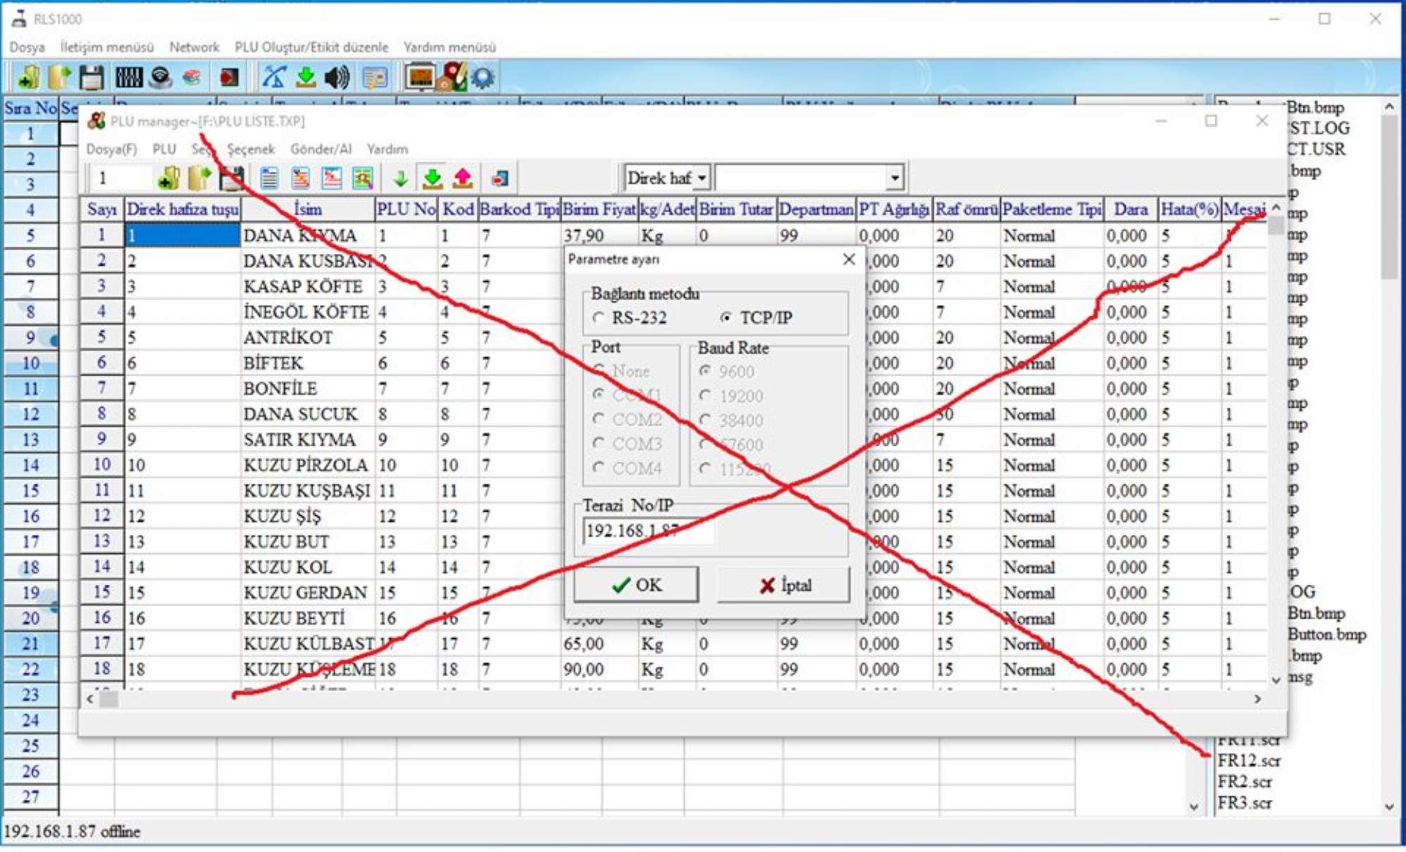Cancel the dialog with İptal

[784, 585]
